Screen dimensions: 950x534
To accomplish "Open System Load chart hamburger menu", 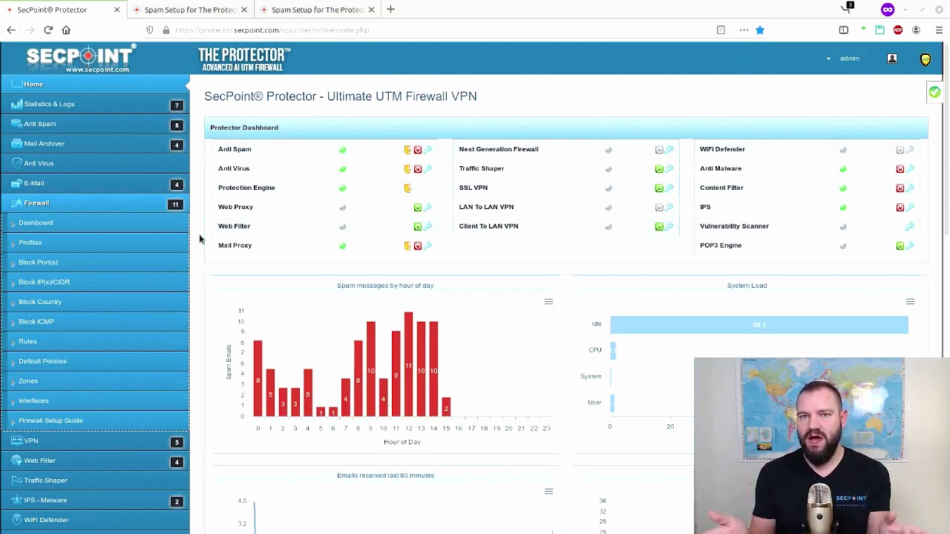I will point(910,302).
